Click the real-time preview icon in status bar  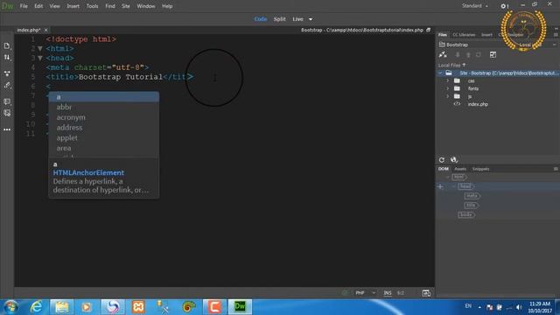[426, 293]
